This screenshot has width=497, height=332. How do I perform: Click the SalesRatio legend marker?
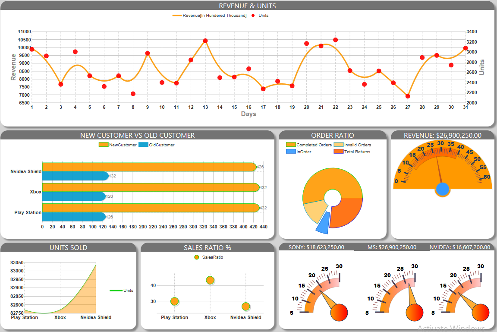coord(197,257)
